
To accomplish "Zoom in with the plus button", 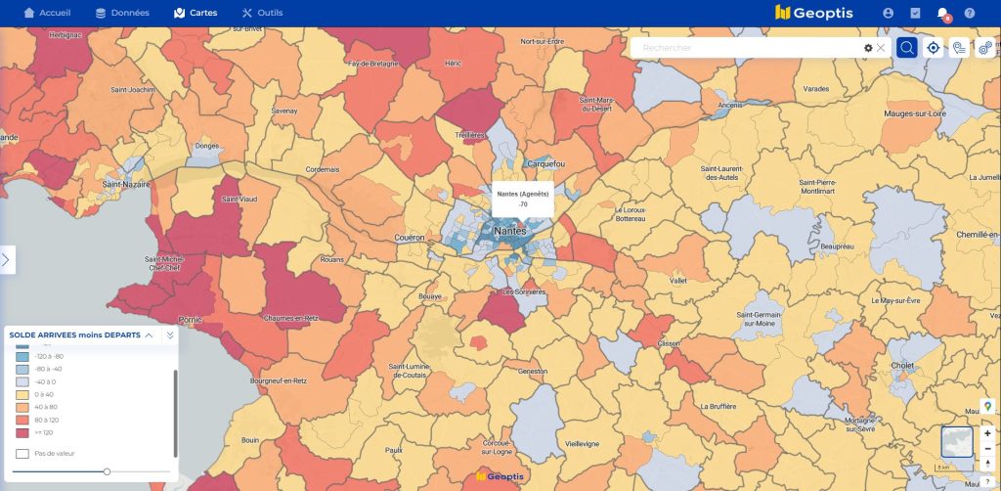I will tap(987, 433).
